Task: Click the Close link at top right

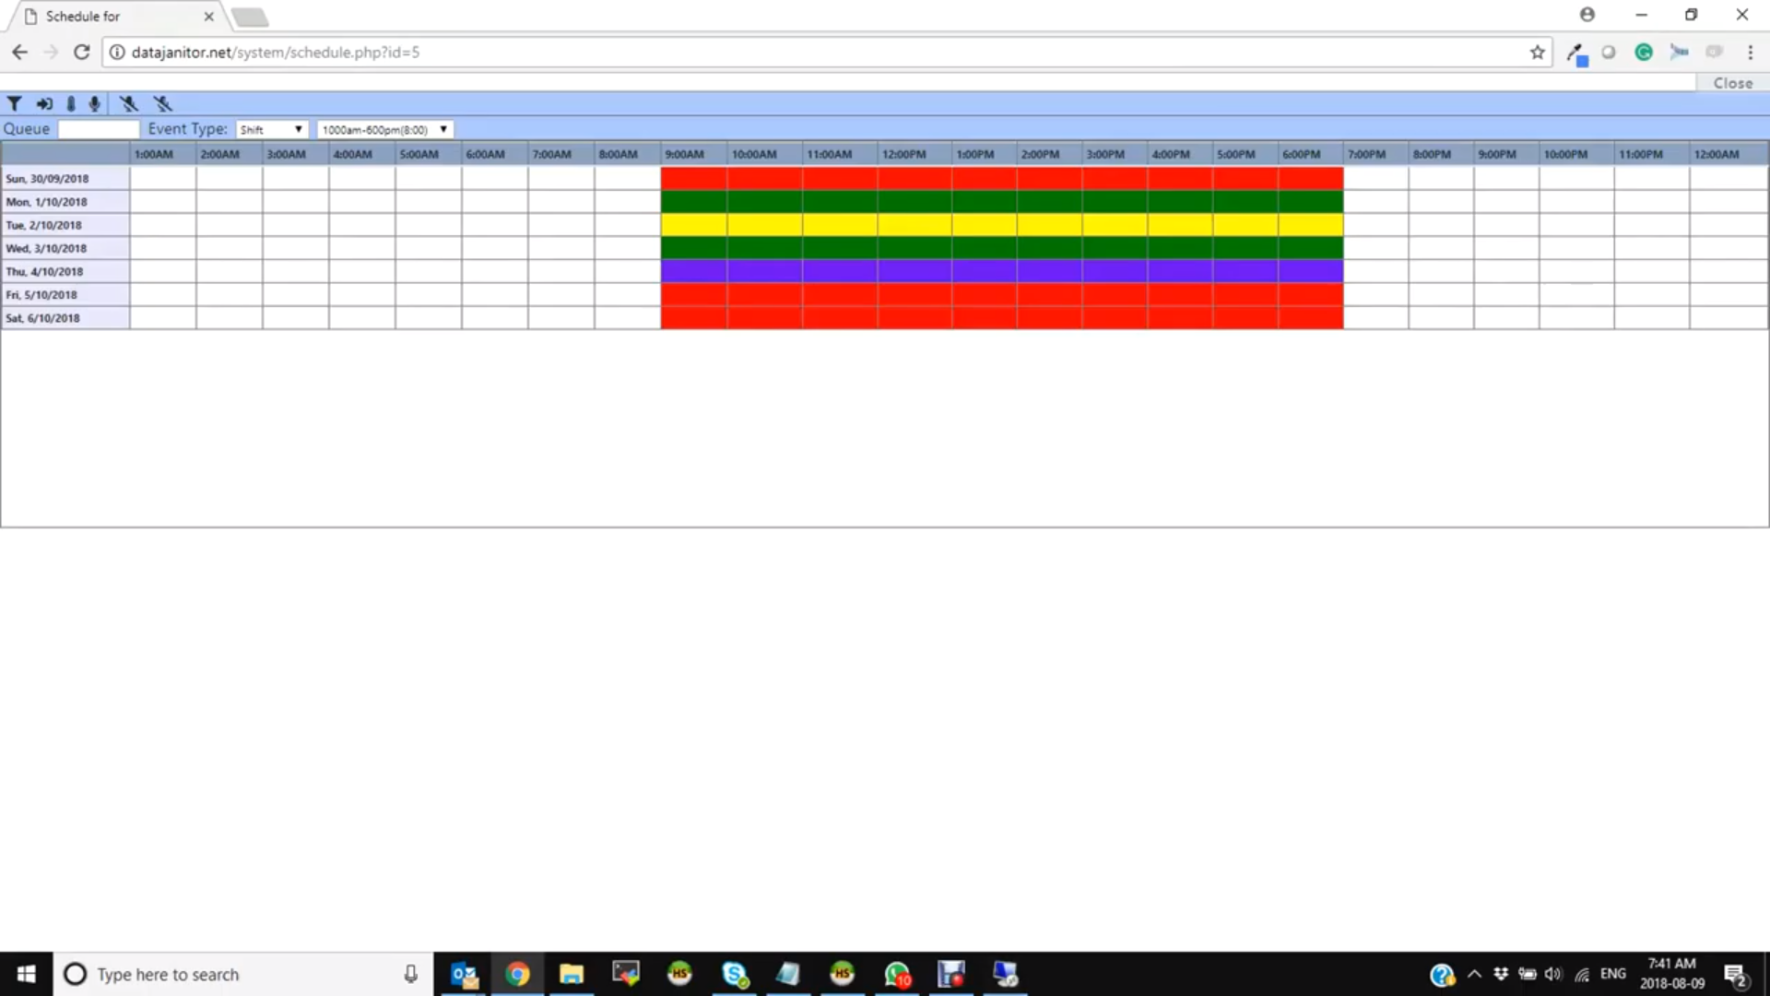Action: point(1732,83)
